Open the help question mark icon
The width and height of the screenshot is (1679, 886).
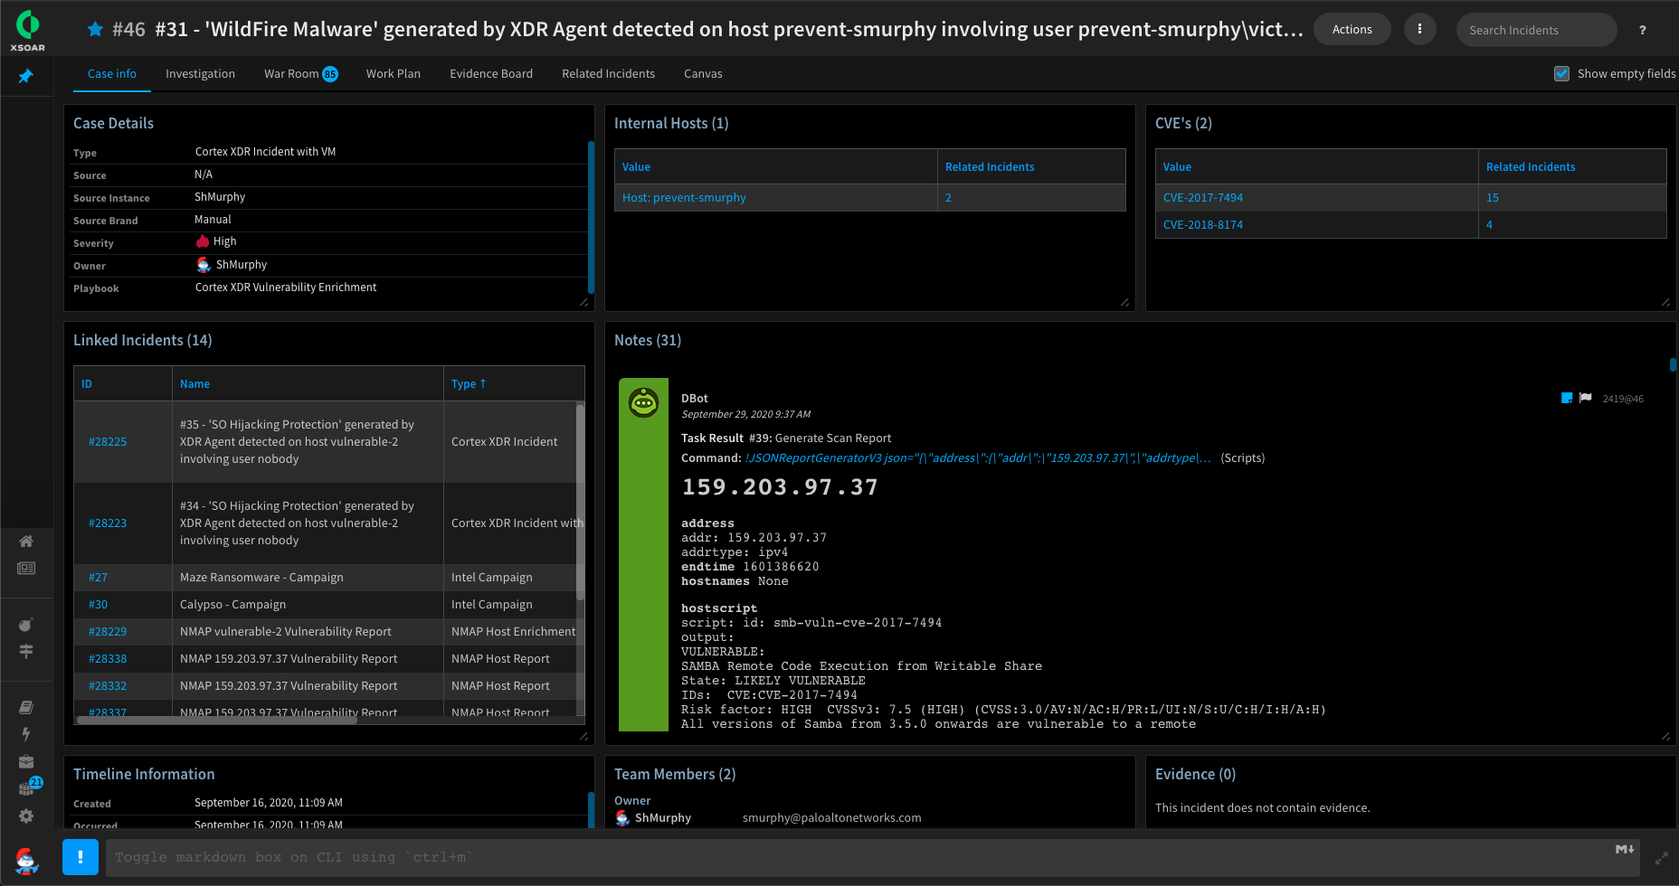point(1643,30)
